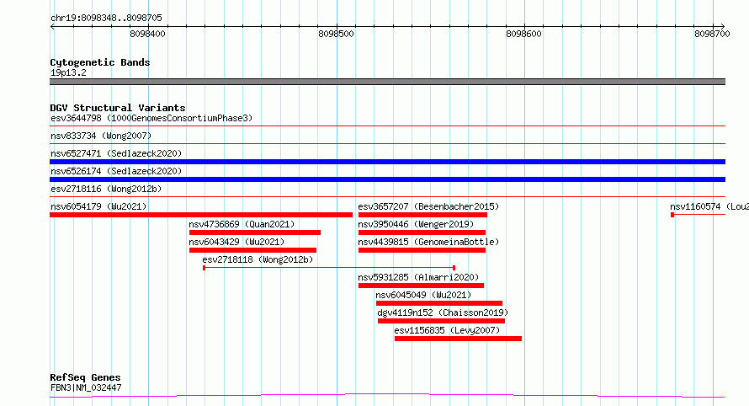Open the nsv6045049 (Wu2021) variant bar
Viewport: 749px width, 406px height.
[439, 303]
